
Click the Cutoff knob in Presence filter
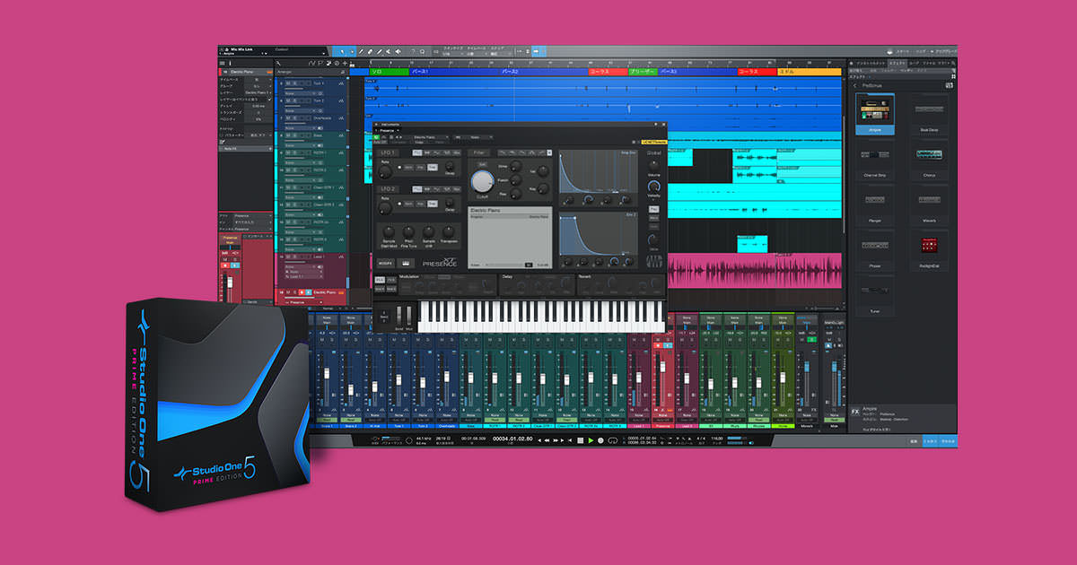pos(483,181)
